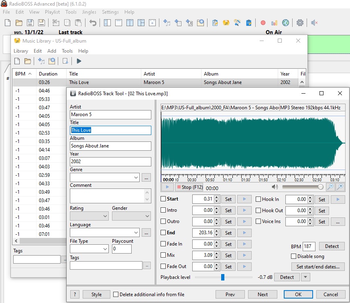Image resolution: width=350 pixels, height=303 pixels.
Task: Zoom out on the waveform
Action: point(330,187)
